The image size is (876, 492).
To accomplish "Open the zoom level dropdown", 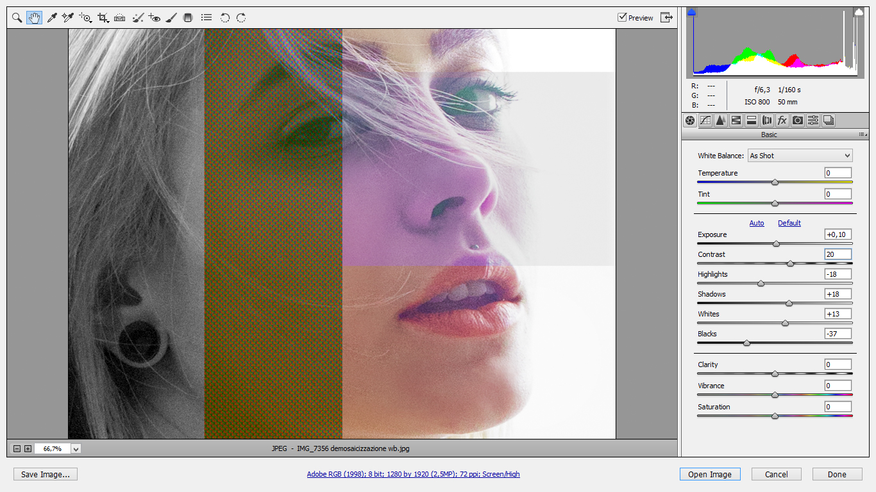I will 76,449.
